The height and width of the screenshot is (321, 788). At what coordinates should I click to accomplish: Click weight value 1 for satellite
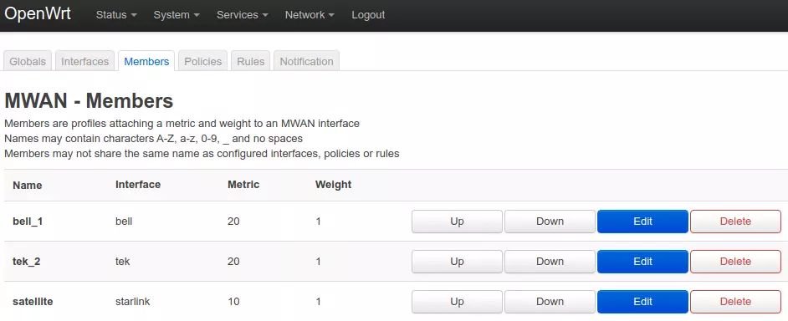coord(318,302)
